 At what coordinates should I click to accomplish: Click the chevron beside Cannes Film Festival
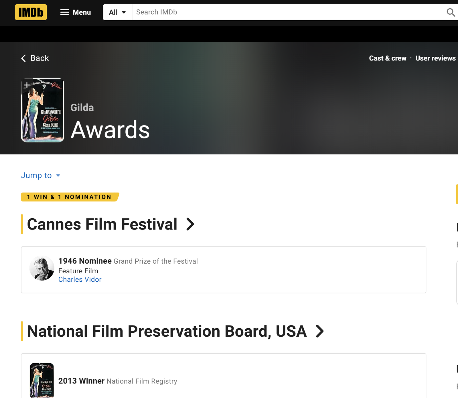pos(190,224)
